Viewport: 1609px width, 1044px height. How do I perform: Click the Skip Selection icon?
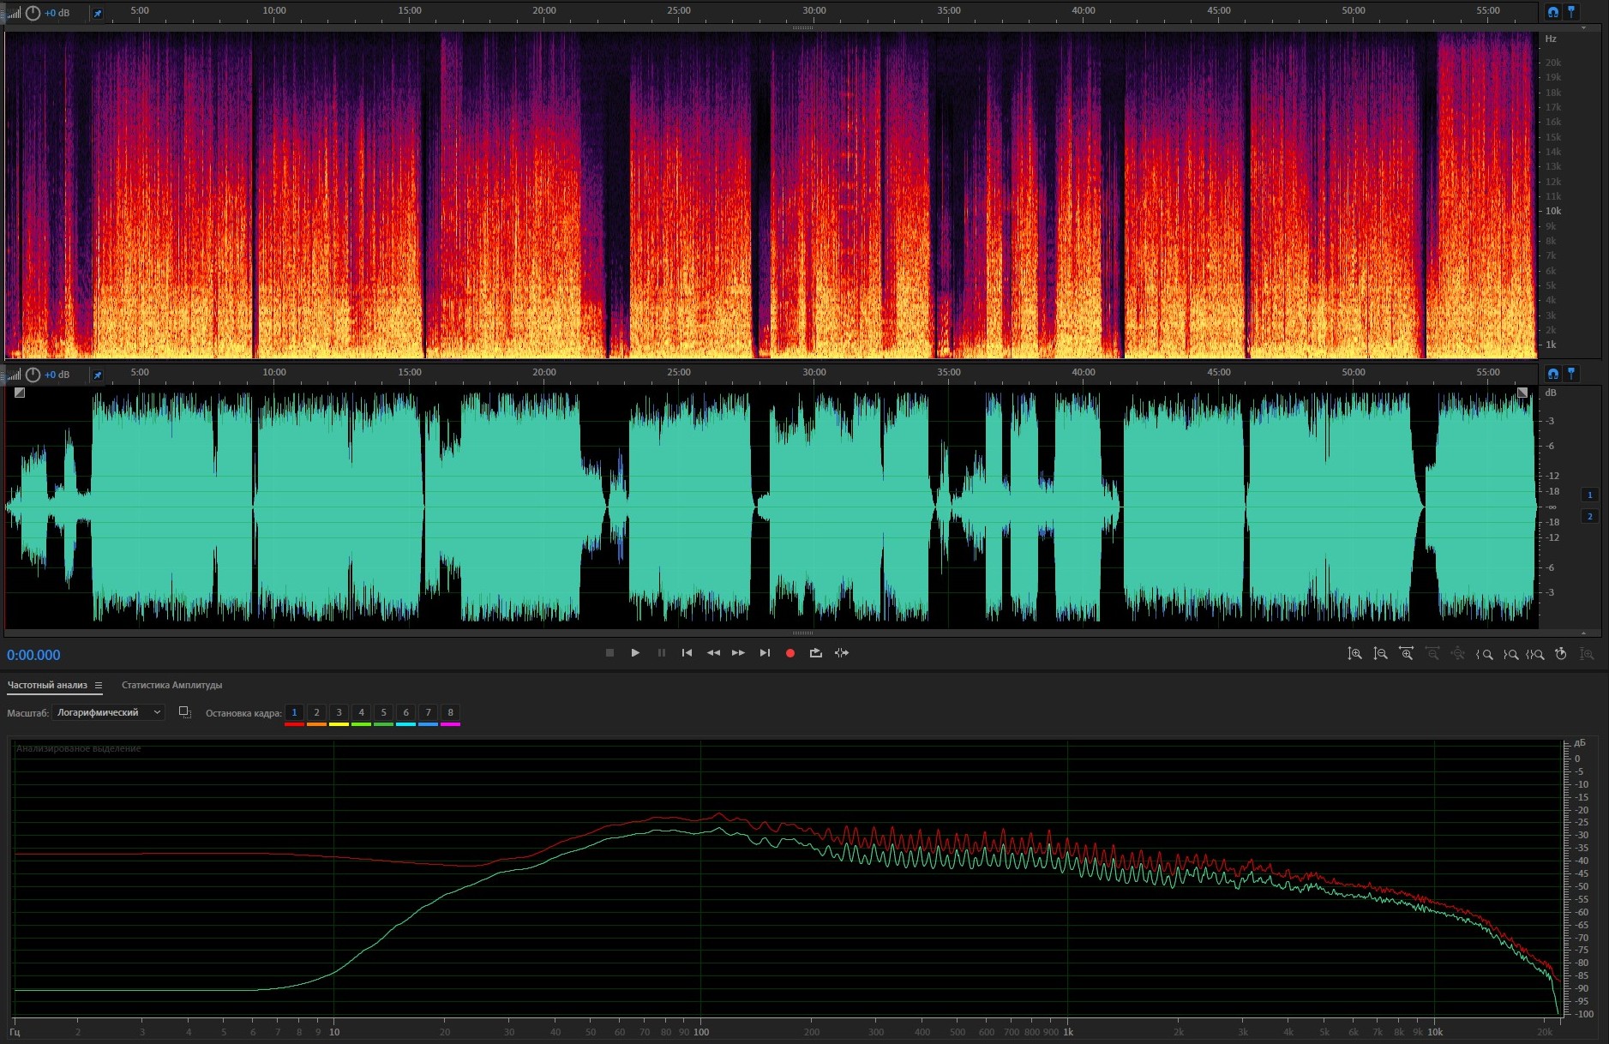coord(842,653)
